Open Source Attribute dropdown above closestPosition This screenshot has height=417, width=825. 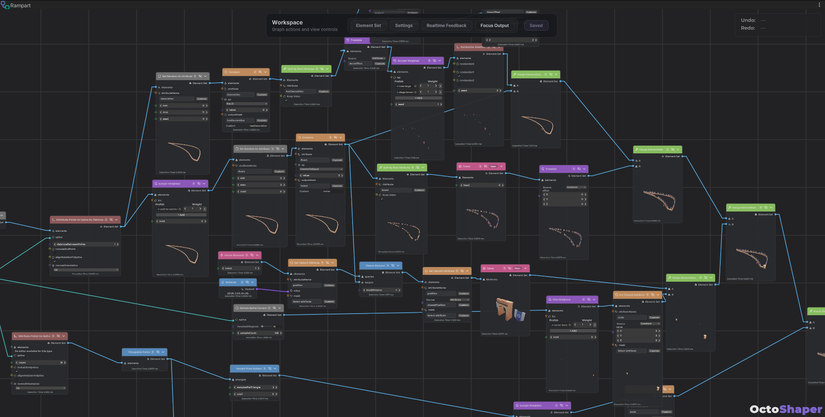[459, 299]
